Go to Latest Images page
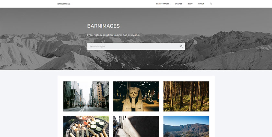The width and height of the screenshot is (272, 137). tap(163, 4)
